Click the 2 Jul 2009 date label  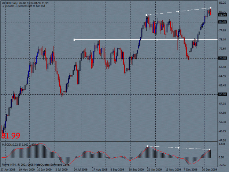click(x=62, y=169)
